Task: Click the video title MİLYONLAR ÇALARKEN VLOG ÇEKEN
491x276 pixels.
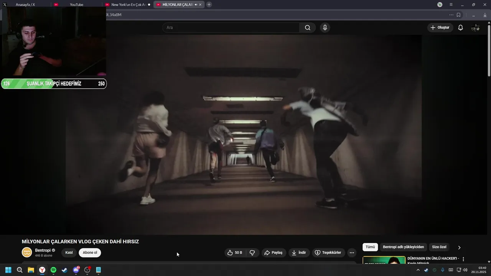Action: [81, 242]
